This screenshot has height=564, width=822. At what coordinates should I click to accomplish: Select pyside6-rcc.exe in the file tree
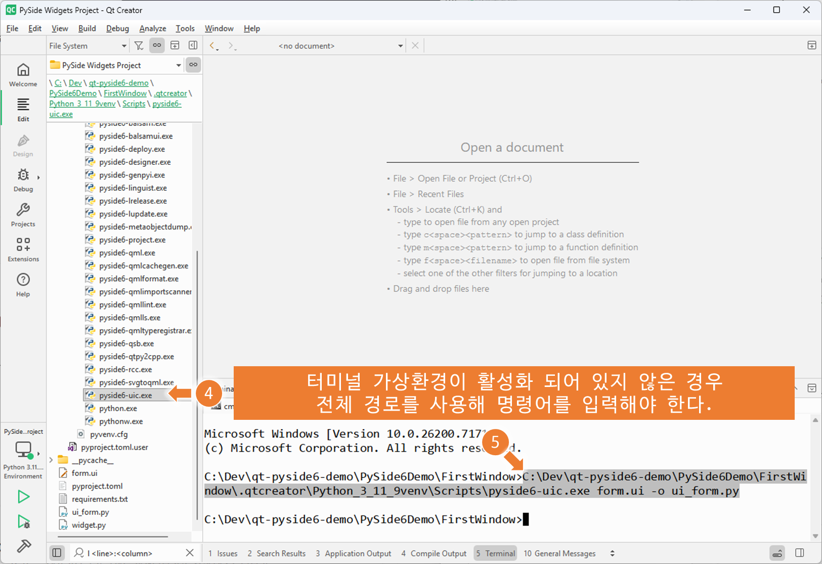125,369
